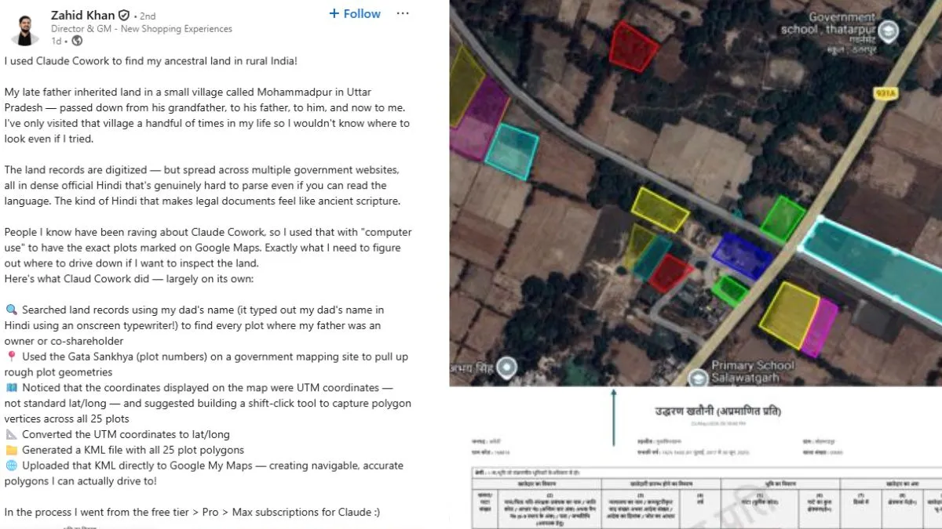Open the Hindi land record document image
Image resolution: width=942 pixels, height=529 pixels.
coord(696,458)
